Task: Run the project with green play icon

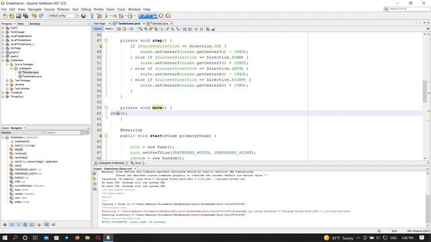Action: [106, 16]
